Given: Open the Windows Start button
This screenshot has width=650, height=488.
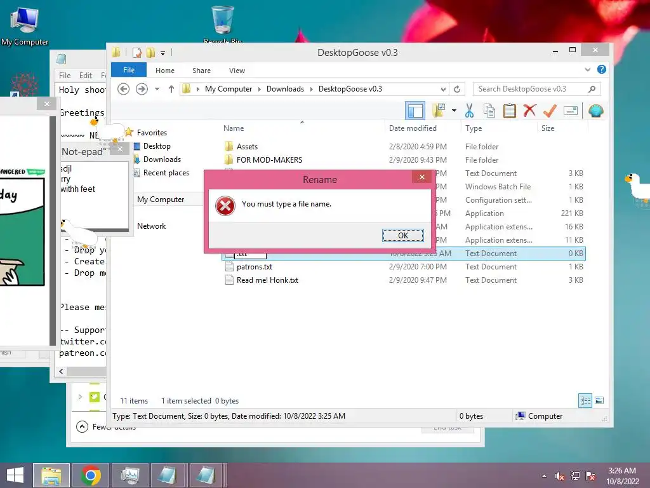Looking at the screenshot, I should 15,475.
